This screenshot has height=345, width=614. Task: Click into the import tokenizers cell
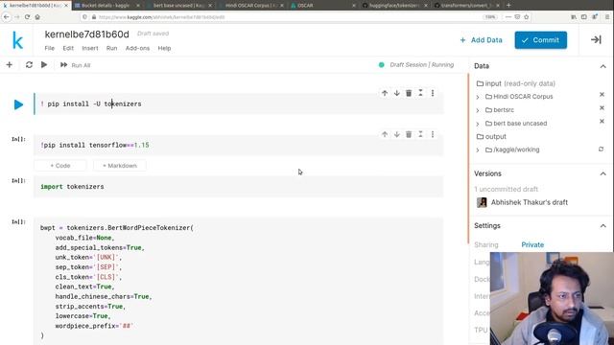point(239,187)
